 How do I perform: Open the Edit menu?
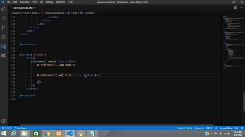coord(15,2)
